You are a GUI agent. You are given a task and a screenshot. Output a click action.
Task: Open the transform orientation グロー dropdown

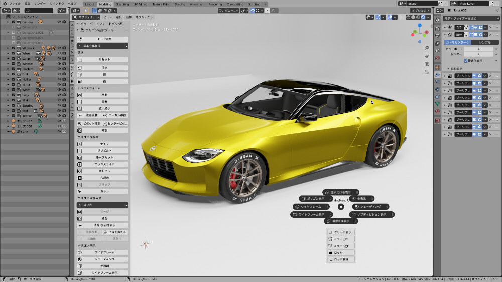(x=228, y=11)
